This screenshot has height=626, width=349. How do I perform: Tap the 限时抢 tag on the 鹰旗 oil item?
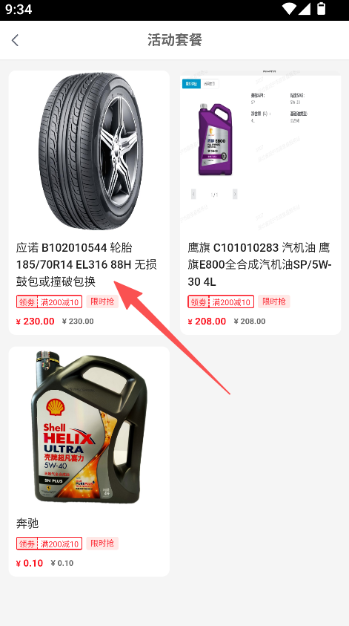click(x=274, y=301)
